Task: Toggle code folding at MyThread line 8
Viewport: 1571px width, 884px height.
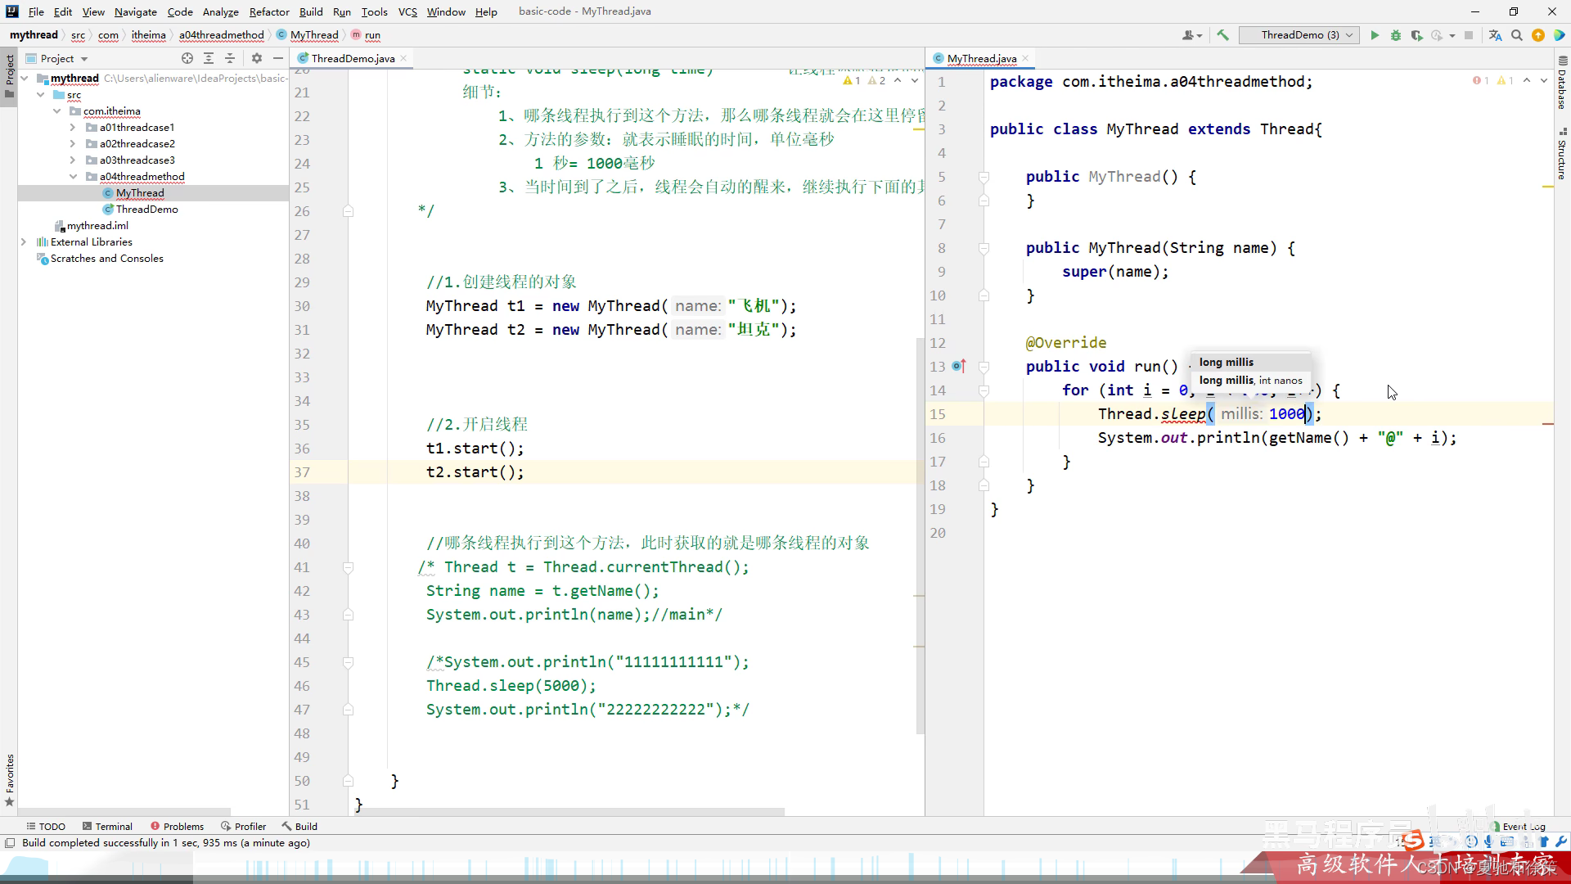Action: click(x=984, y=248)
